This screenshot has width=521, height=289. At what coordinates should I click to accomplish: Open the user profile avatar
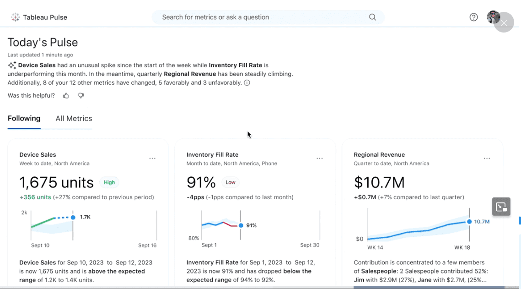[493, 17]
